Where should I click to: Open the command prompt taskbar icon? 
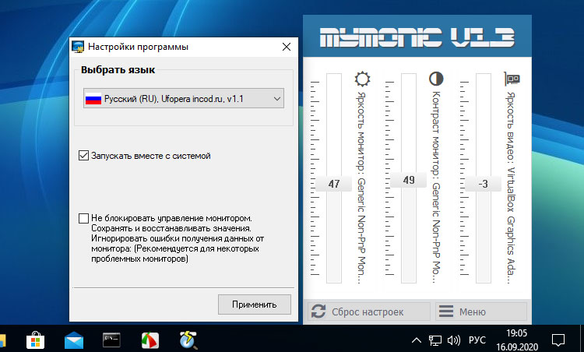tap(111, 340)
